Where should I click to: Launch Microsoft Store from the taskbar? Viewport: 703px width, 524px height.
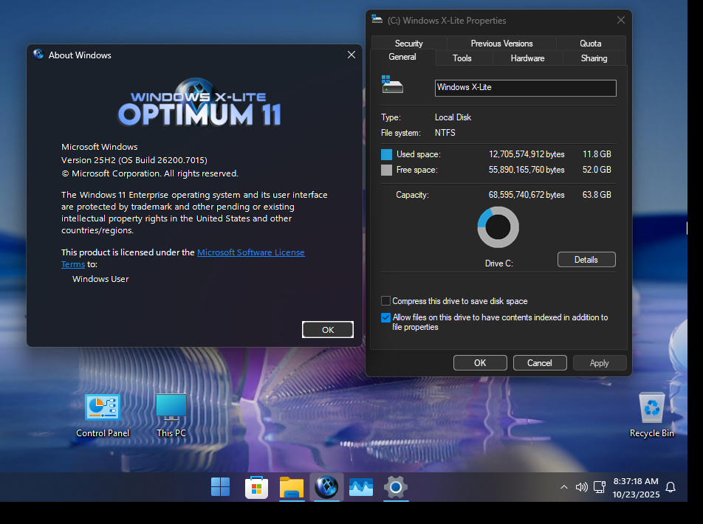[256, 487]
